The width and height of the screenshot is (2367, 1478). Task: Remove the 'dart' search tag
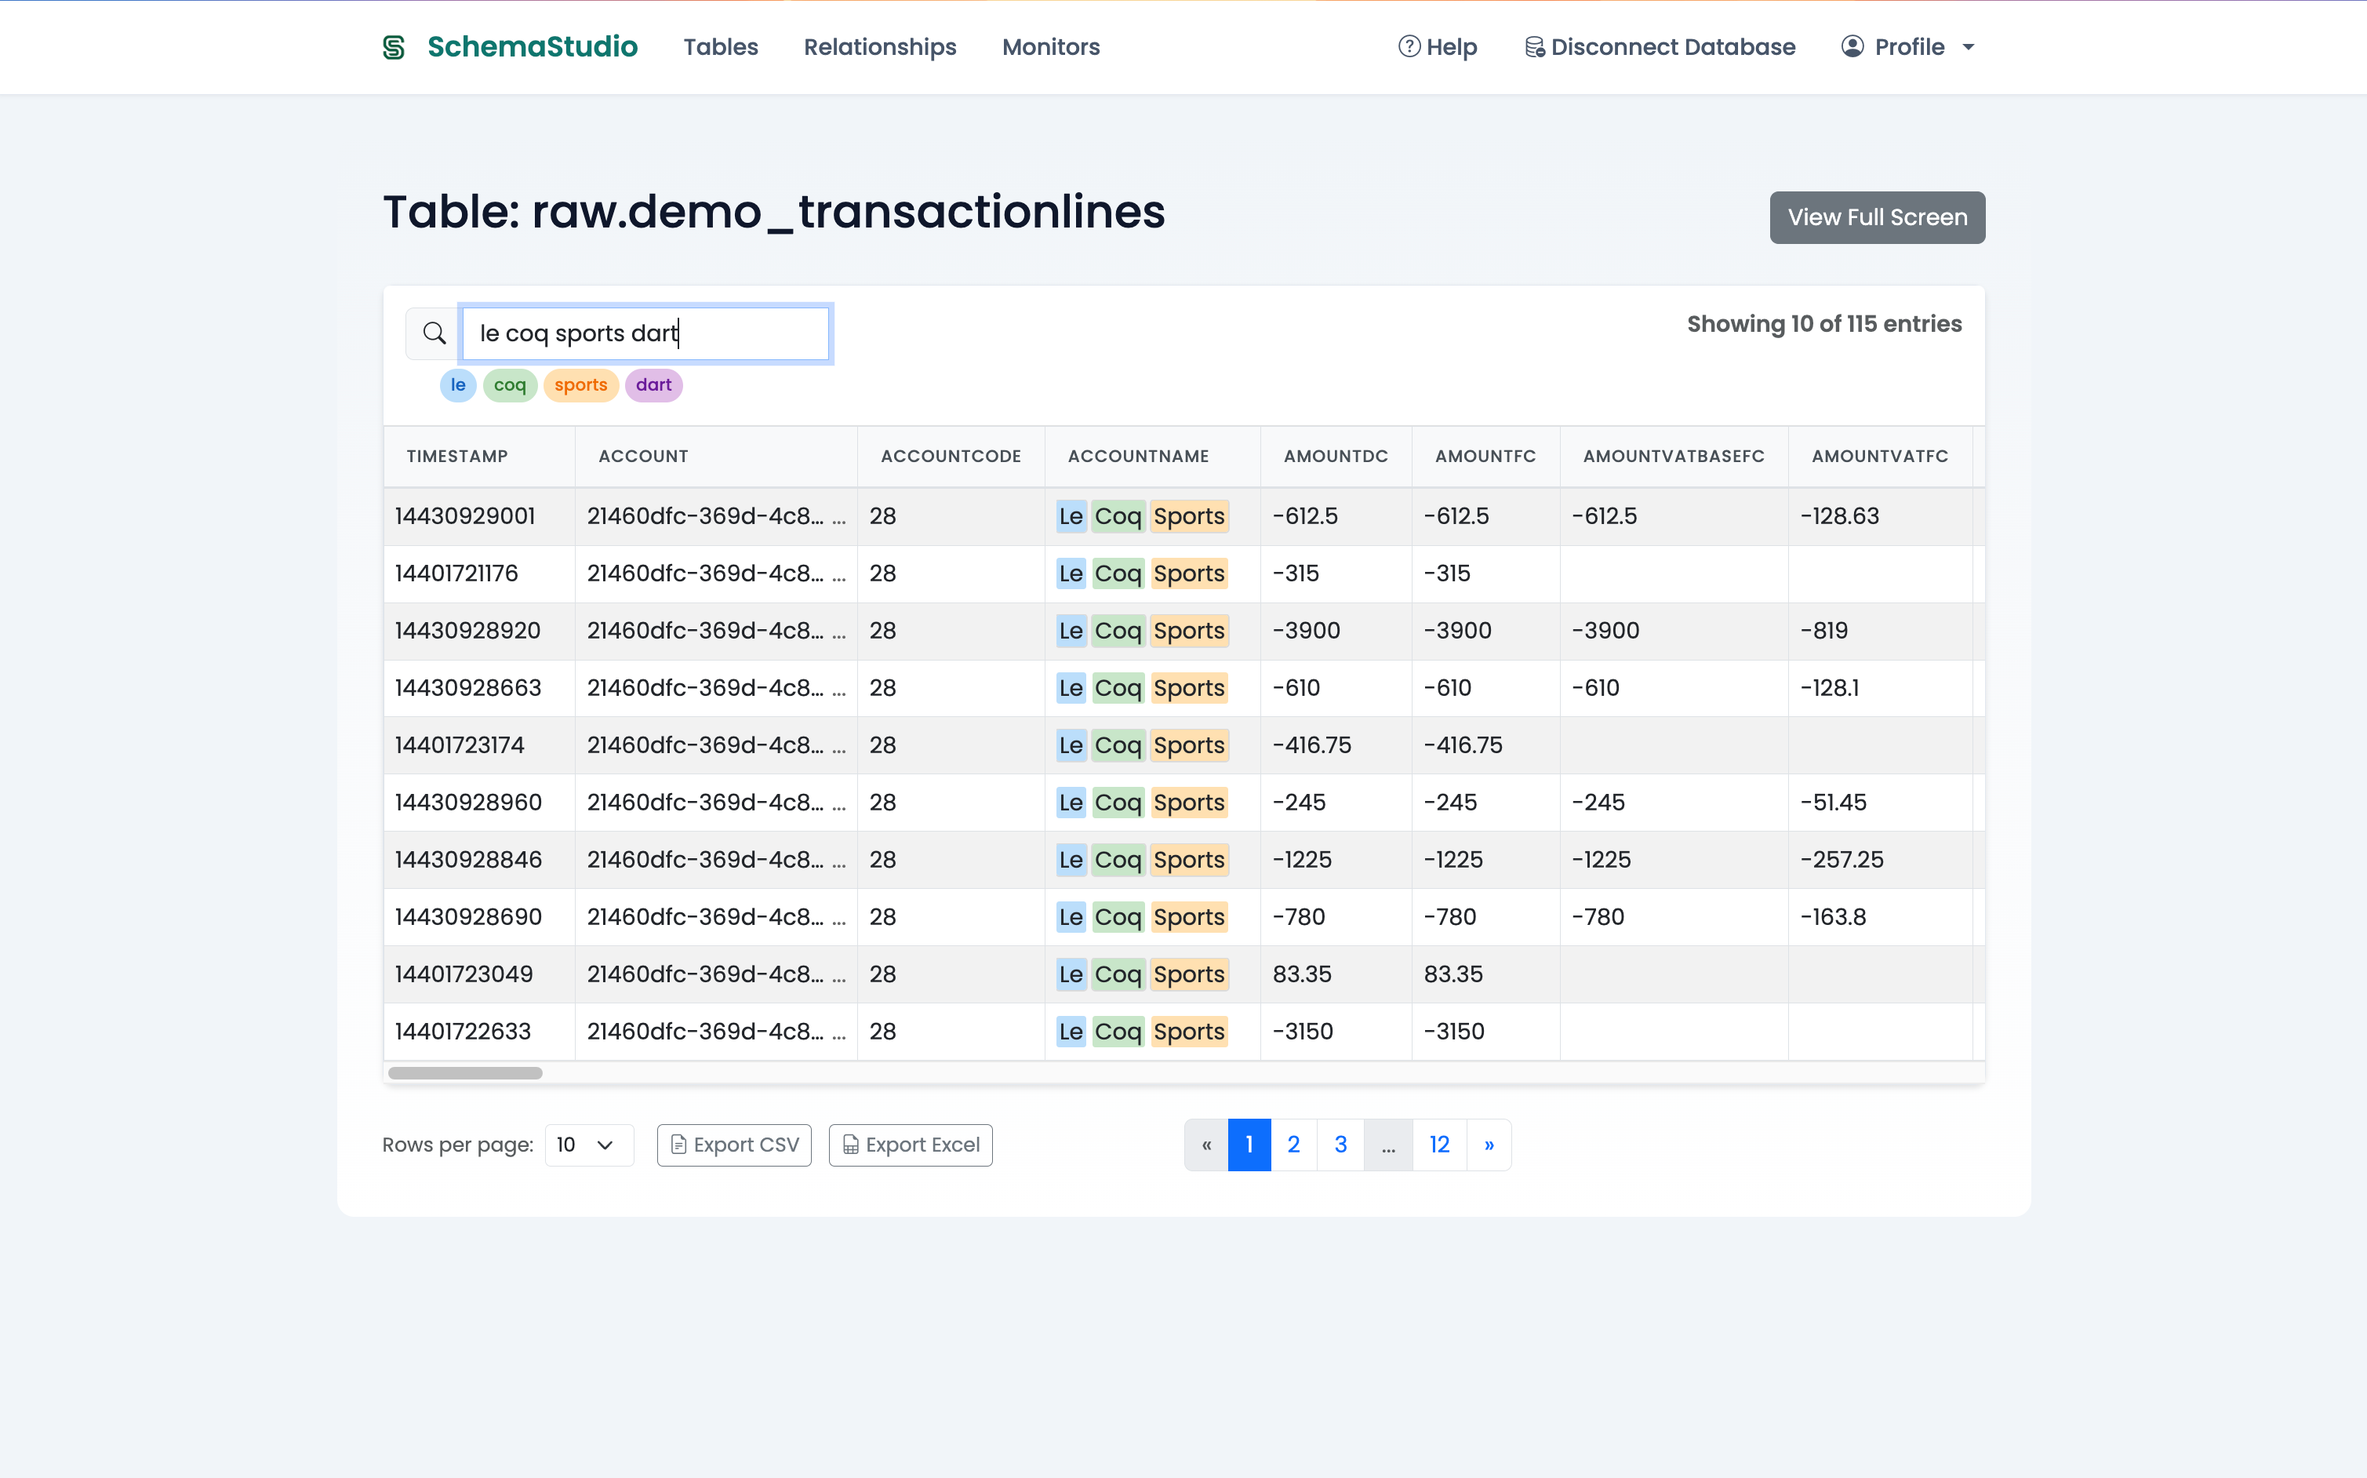[x=654, y=385]
